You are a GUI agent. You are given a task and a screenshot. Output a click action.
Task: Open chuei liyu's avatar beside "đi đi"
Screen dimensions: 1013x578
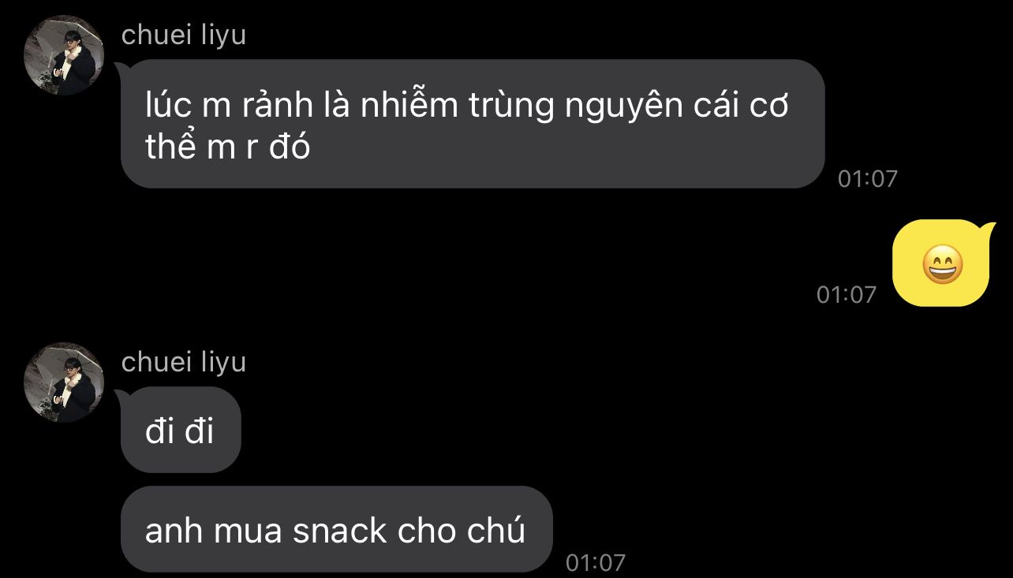[65, 382]
